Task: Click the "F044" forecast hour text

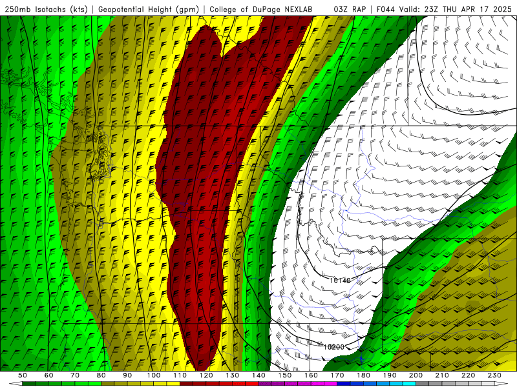Action: [x=385, y=9]
